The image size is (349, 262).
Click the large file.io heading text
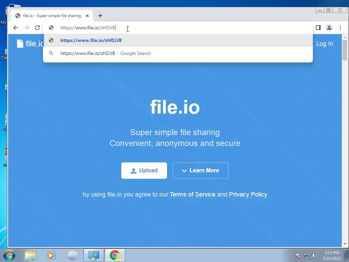[175, 107]
